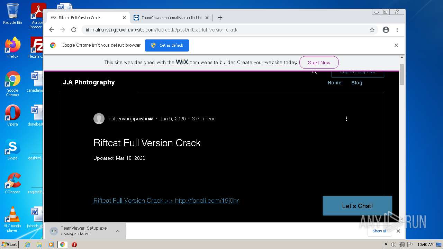
Task: Open FileZilla desktop shortcut
Action: (x=36, y=48)
